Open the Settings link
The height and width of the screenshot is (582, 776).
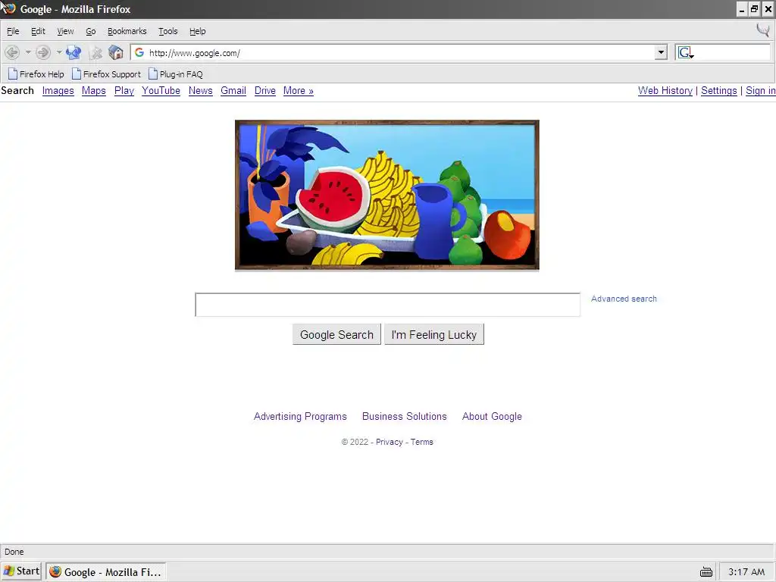[718, 91]
